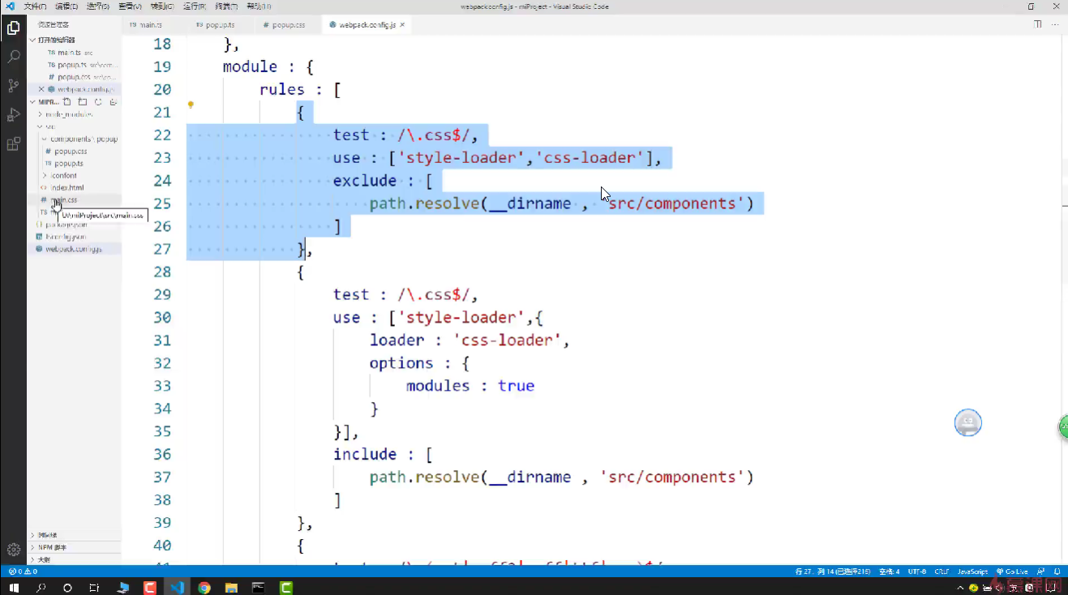
Task: Expand the NPM Scripts panel
Action: point(75,547)
